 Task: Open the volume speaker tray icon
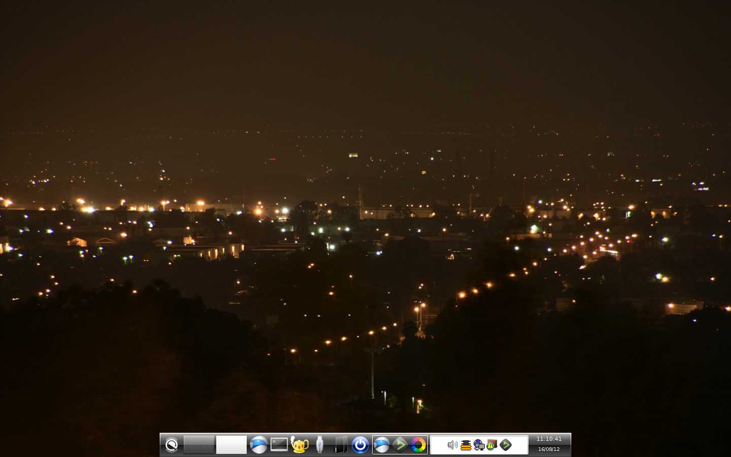coord(452,445)
